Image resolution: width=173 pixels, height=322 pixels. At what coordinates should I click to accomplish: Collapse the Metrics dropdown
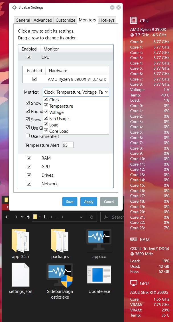[106, 92]
